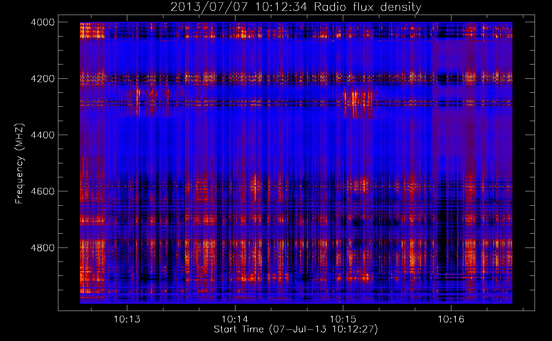Click the 10:16 time axis label

tap(451, 320)
